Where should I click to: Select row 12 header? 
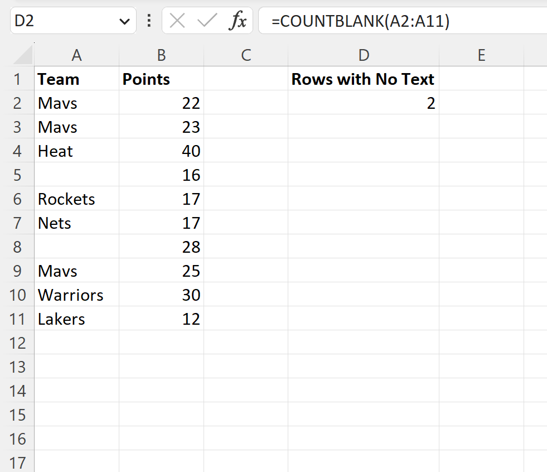point(17,343)
